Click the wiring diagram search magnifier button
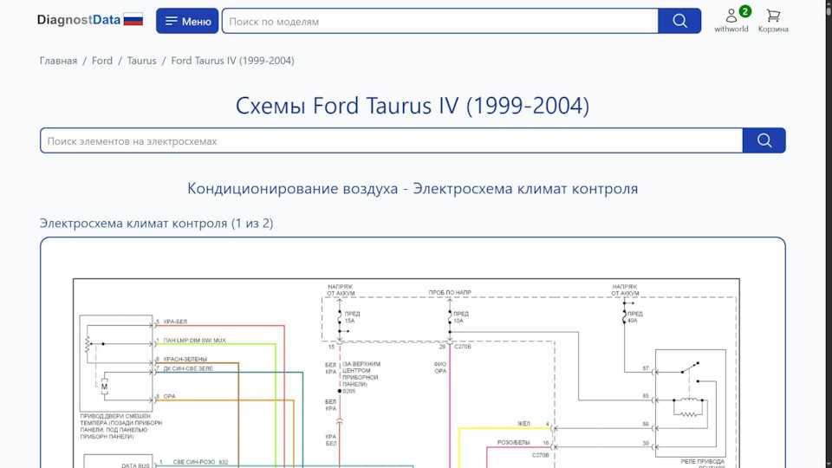832x468 pixels. click(x=764, y=140)
